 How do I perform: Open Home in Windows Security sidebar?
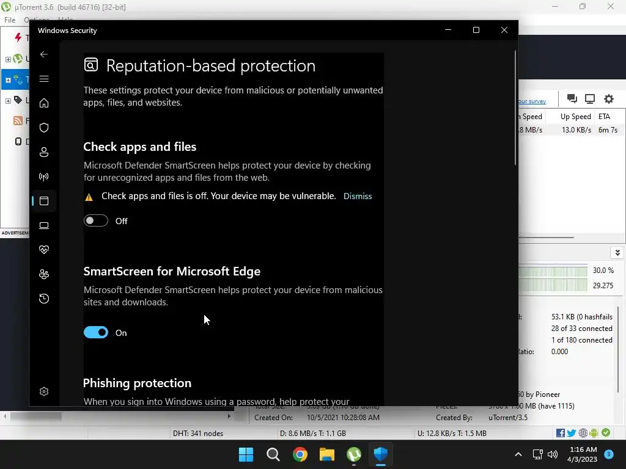click(x=44, y=103)
